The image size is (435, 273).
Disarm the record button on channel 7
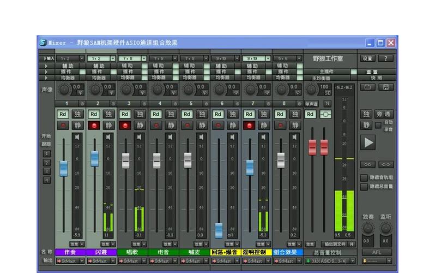[249, 126]
